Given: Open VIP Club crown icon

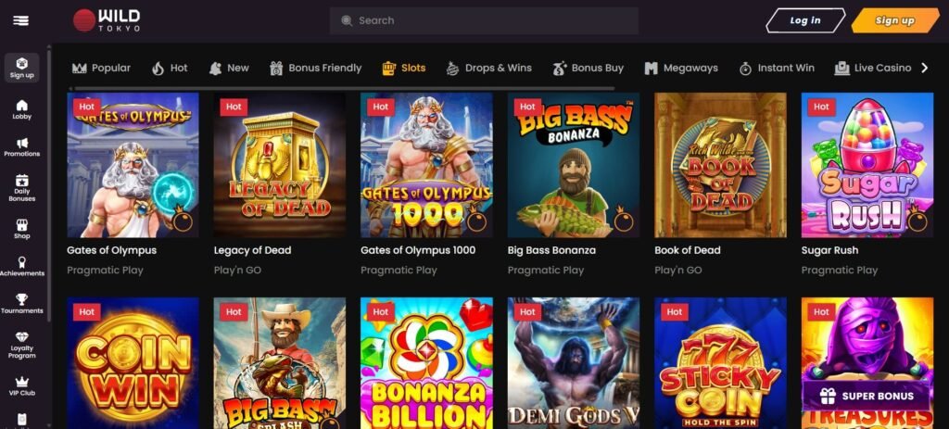Looking at the screenshot, I should click(x=22, y=382).
